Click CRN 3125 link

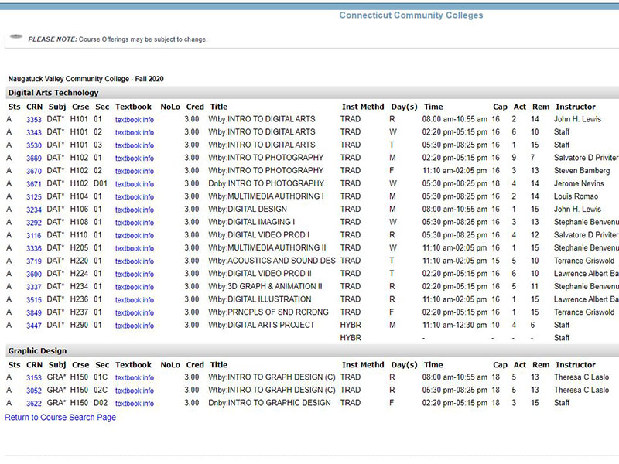pos(34,197)
